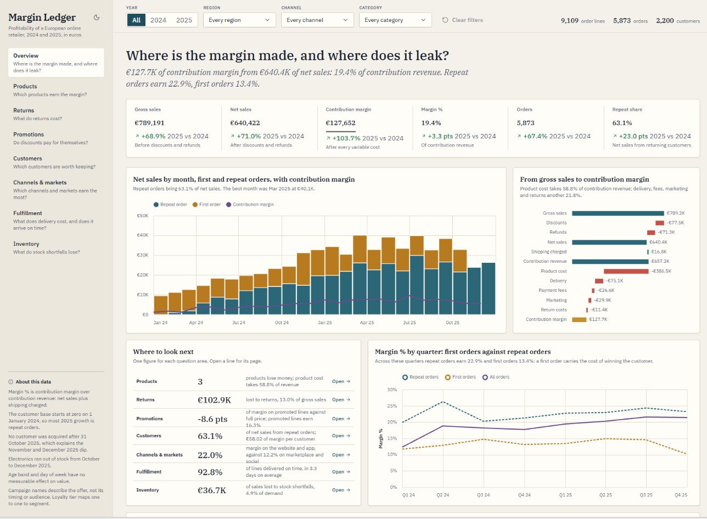Open the Every region dropdown
This screenshot has height=519, width=707.
[x=239, y=20]
